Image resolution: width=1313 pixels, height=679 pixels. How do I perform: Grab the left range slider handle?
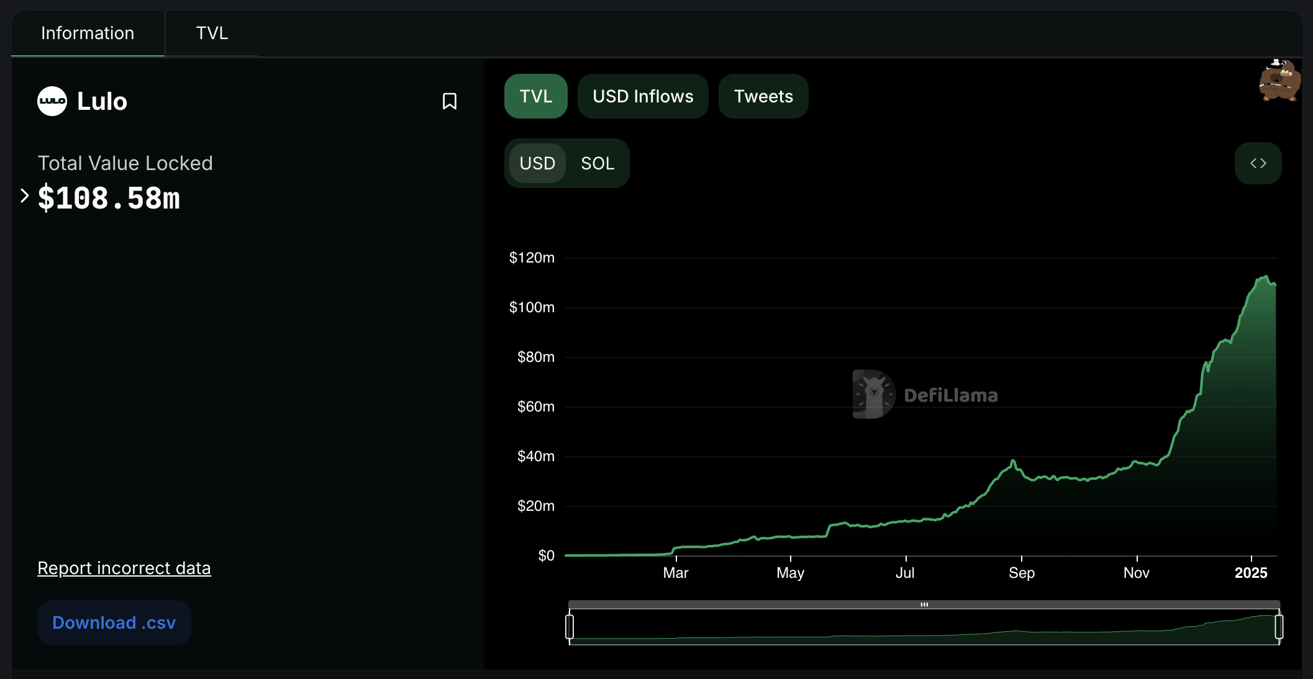tap(570, 626)
